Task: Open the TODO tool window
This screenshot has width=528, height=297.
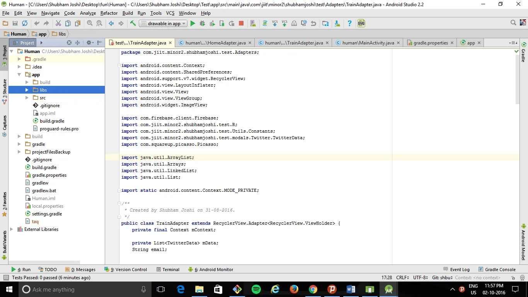Action: [x=48, y=270]
